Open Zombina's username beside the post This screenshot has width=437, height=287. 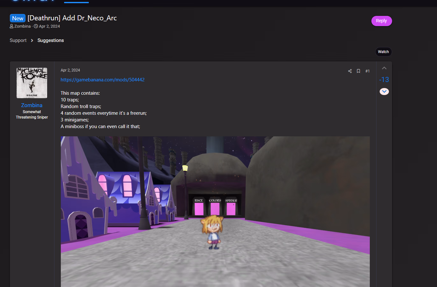coord(32,105)
